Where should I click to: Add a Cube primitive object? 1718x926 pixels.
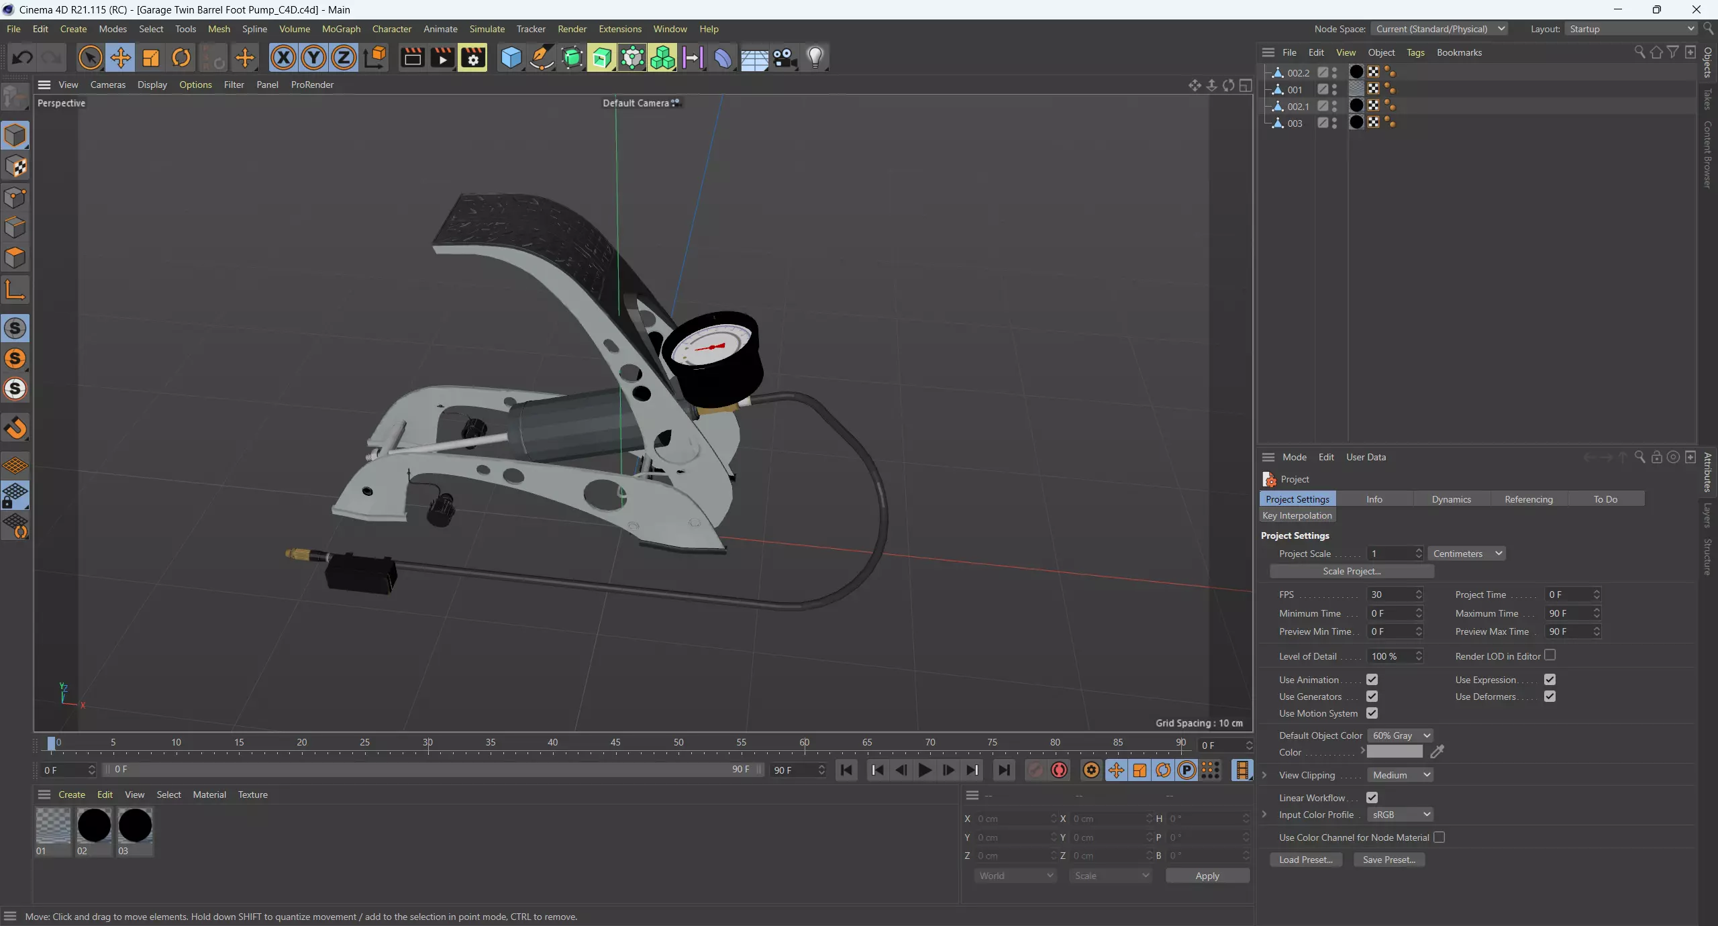[x=511, y=58]
